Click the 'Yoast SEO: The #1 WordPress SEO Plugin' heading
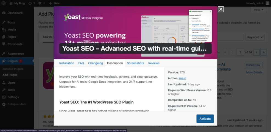Viewport: 271px width, 132px height. (x=96, y=102)
